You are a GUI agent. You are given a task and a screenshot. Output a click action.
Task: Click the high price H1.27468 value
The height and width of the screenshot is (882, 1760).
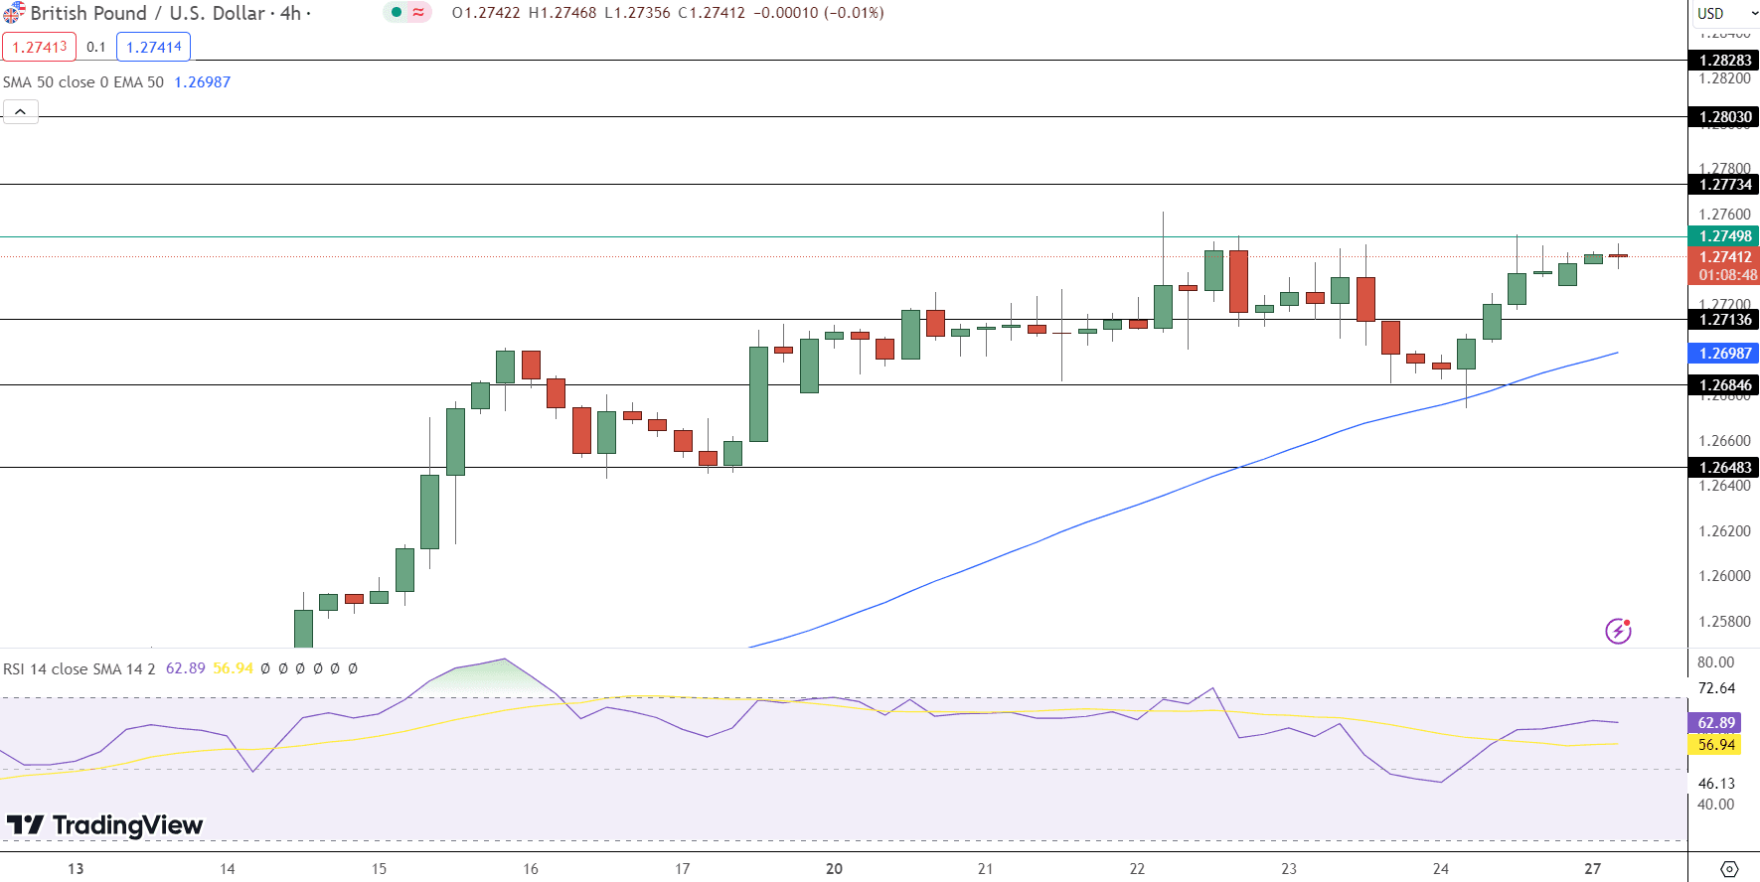[561, 13]
